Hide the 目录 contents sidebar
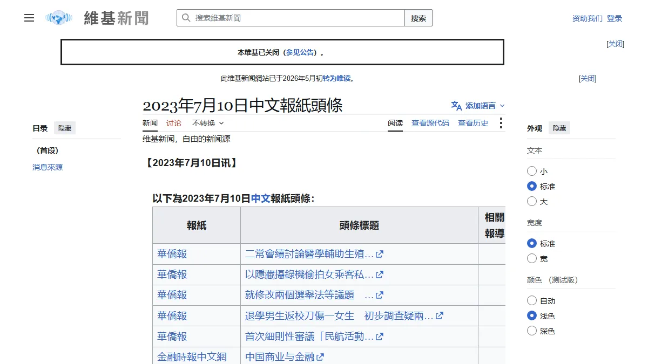This screenshot has height=364, width=648. pyautogui.click(x=65, y=128)
